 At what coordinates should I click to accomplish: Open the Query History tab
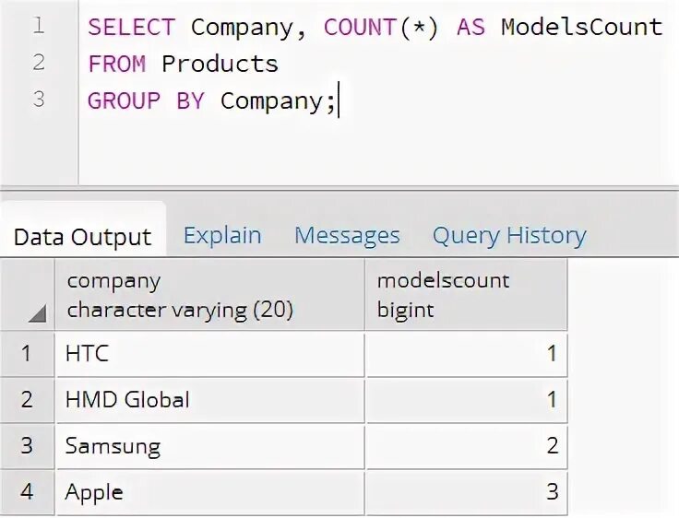click(x=509, y=236)
